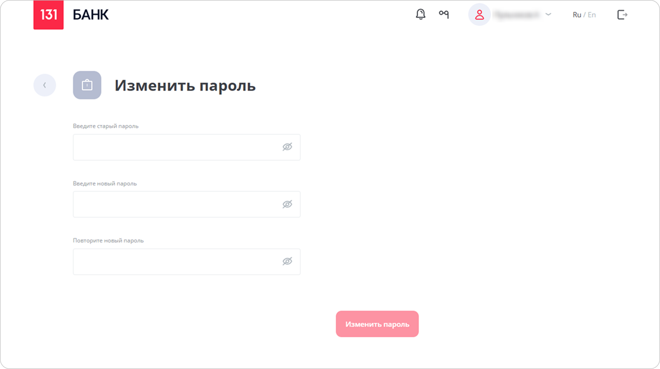Click the Введите старый пароль label

(106, 126)
